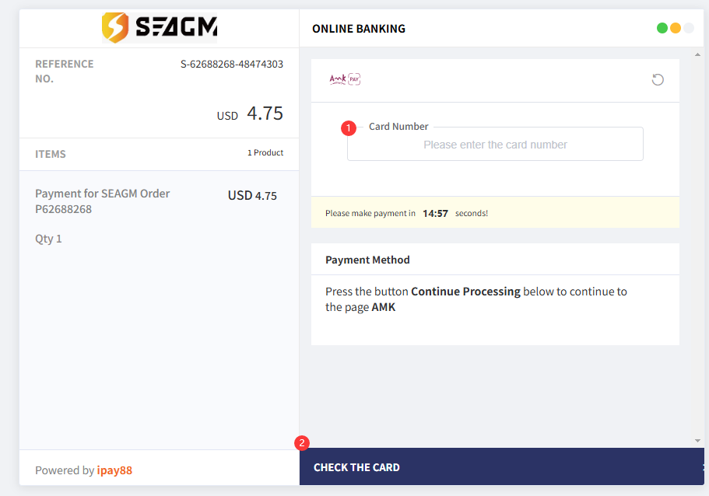Click the red step 2 badge
The height and width of the screenshot is (496, 709).
click(x=302, y=442)
